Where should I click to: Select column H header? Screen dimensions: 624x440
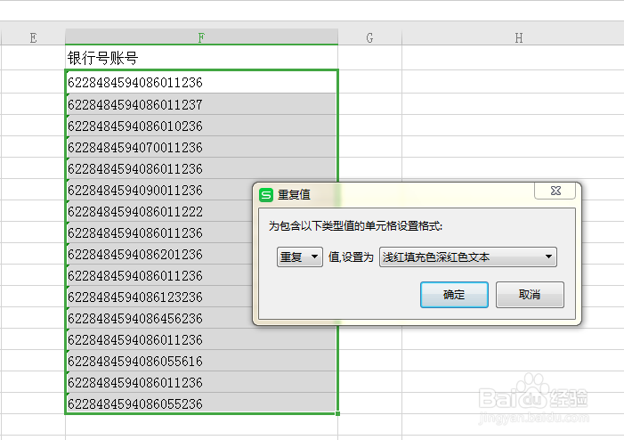point(519,37)
